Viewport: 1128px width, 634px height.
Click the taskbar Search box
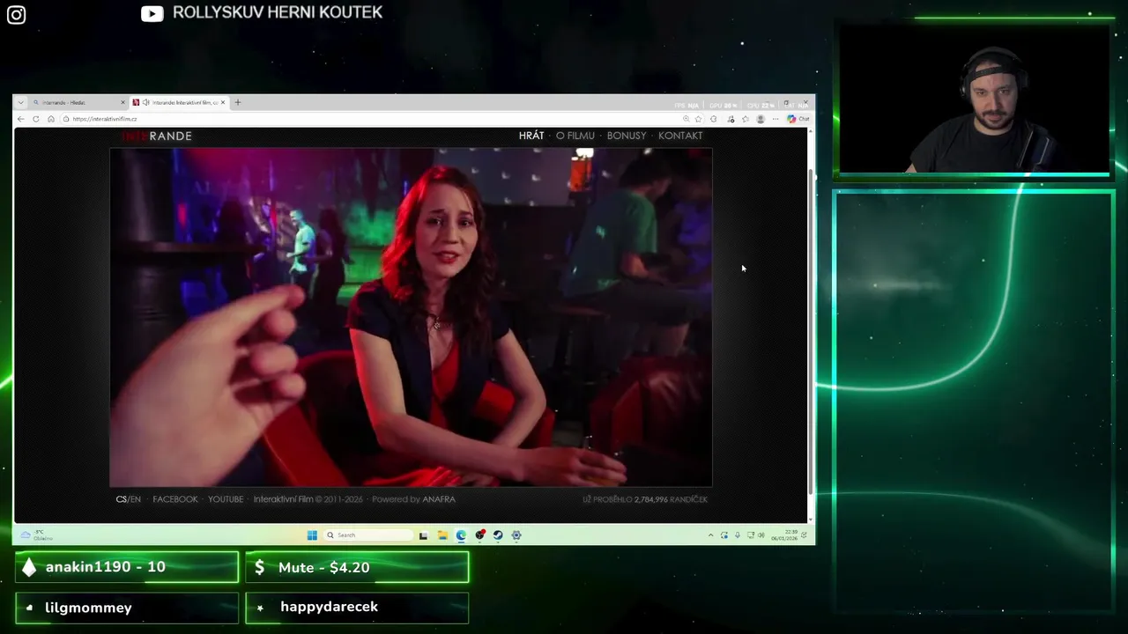(x=367, y=535)
